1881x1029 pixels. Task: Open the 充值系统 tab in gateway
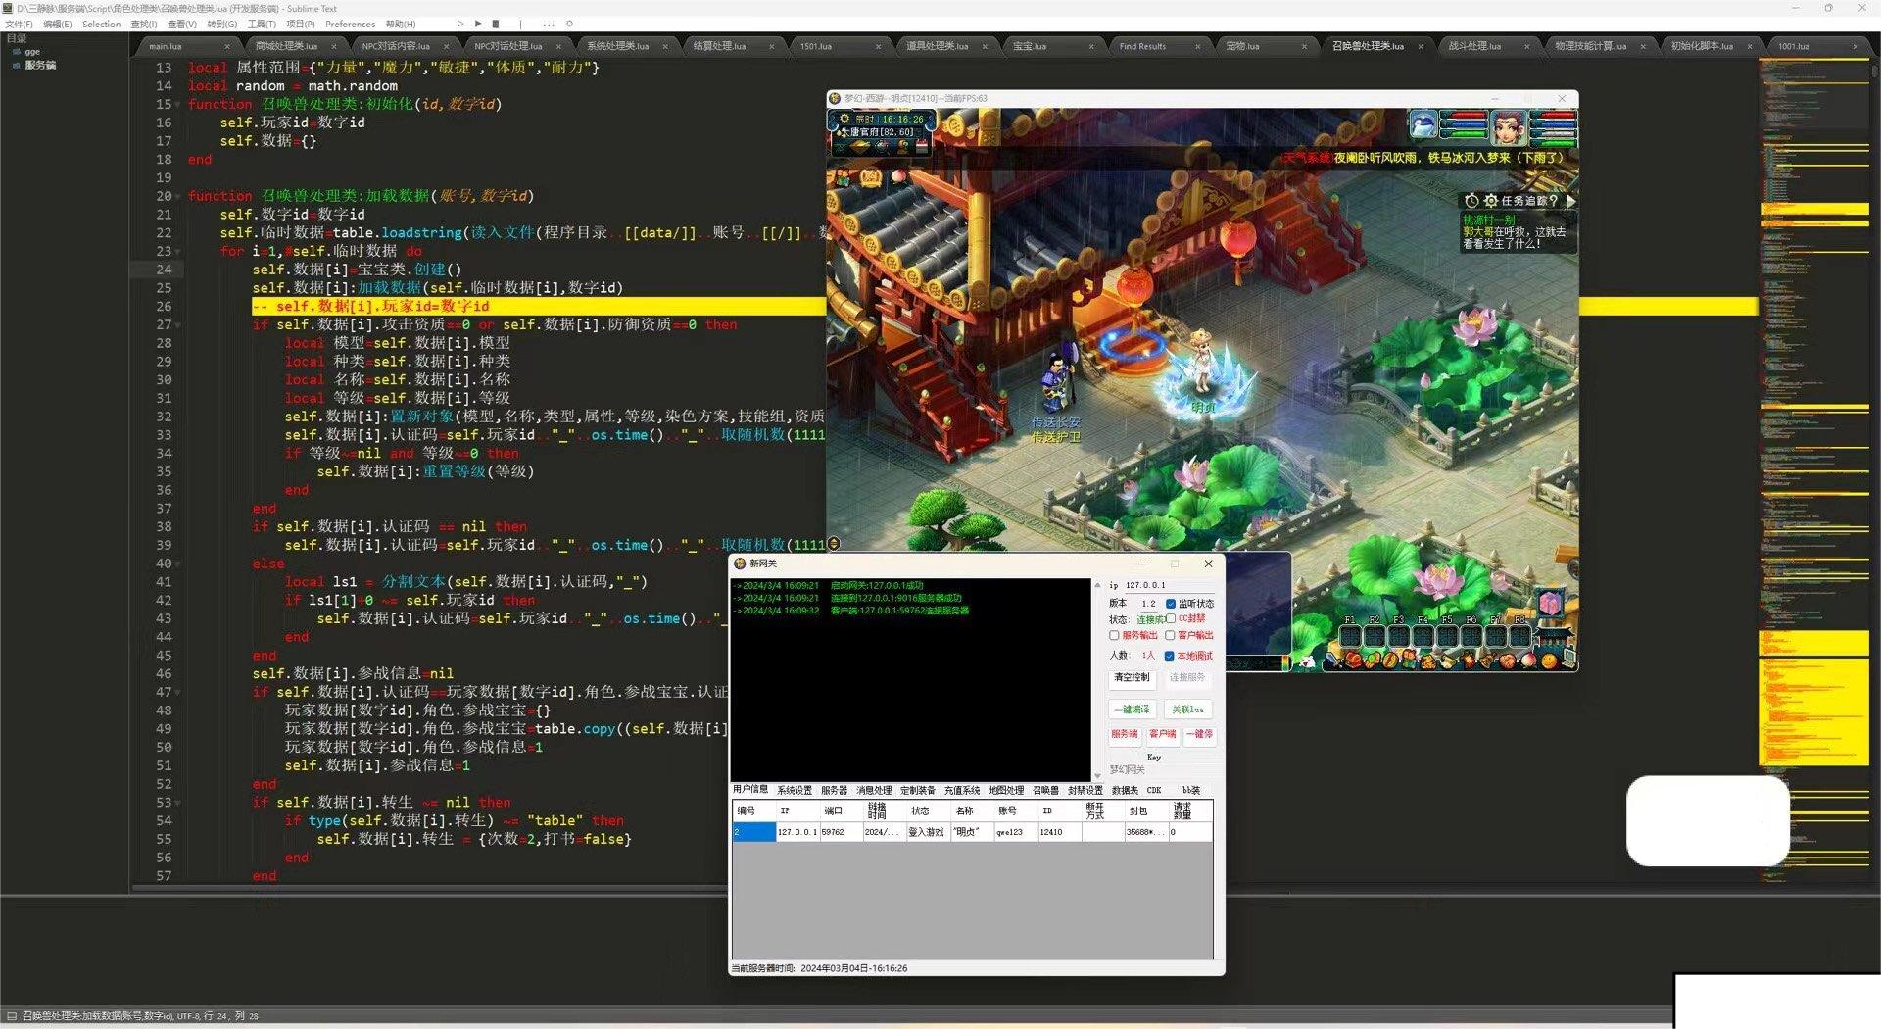tap(962, 790)
